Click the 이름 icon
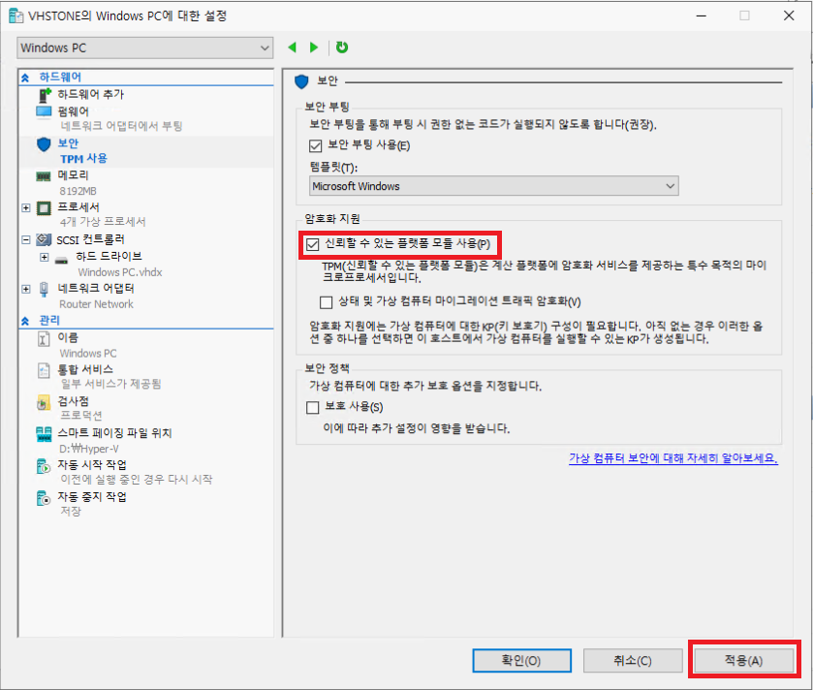Viewport: 813px width, 690px height. point(44,339)
